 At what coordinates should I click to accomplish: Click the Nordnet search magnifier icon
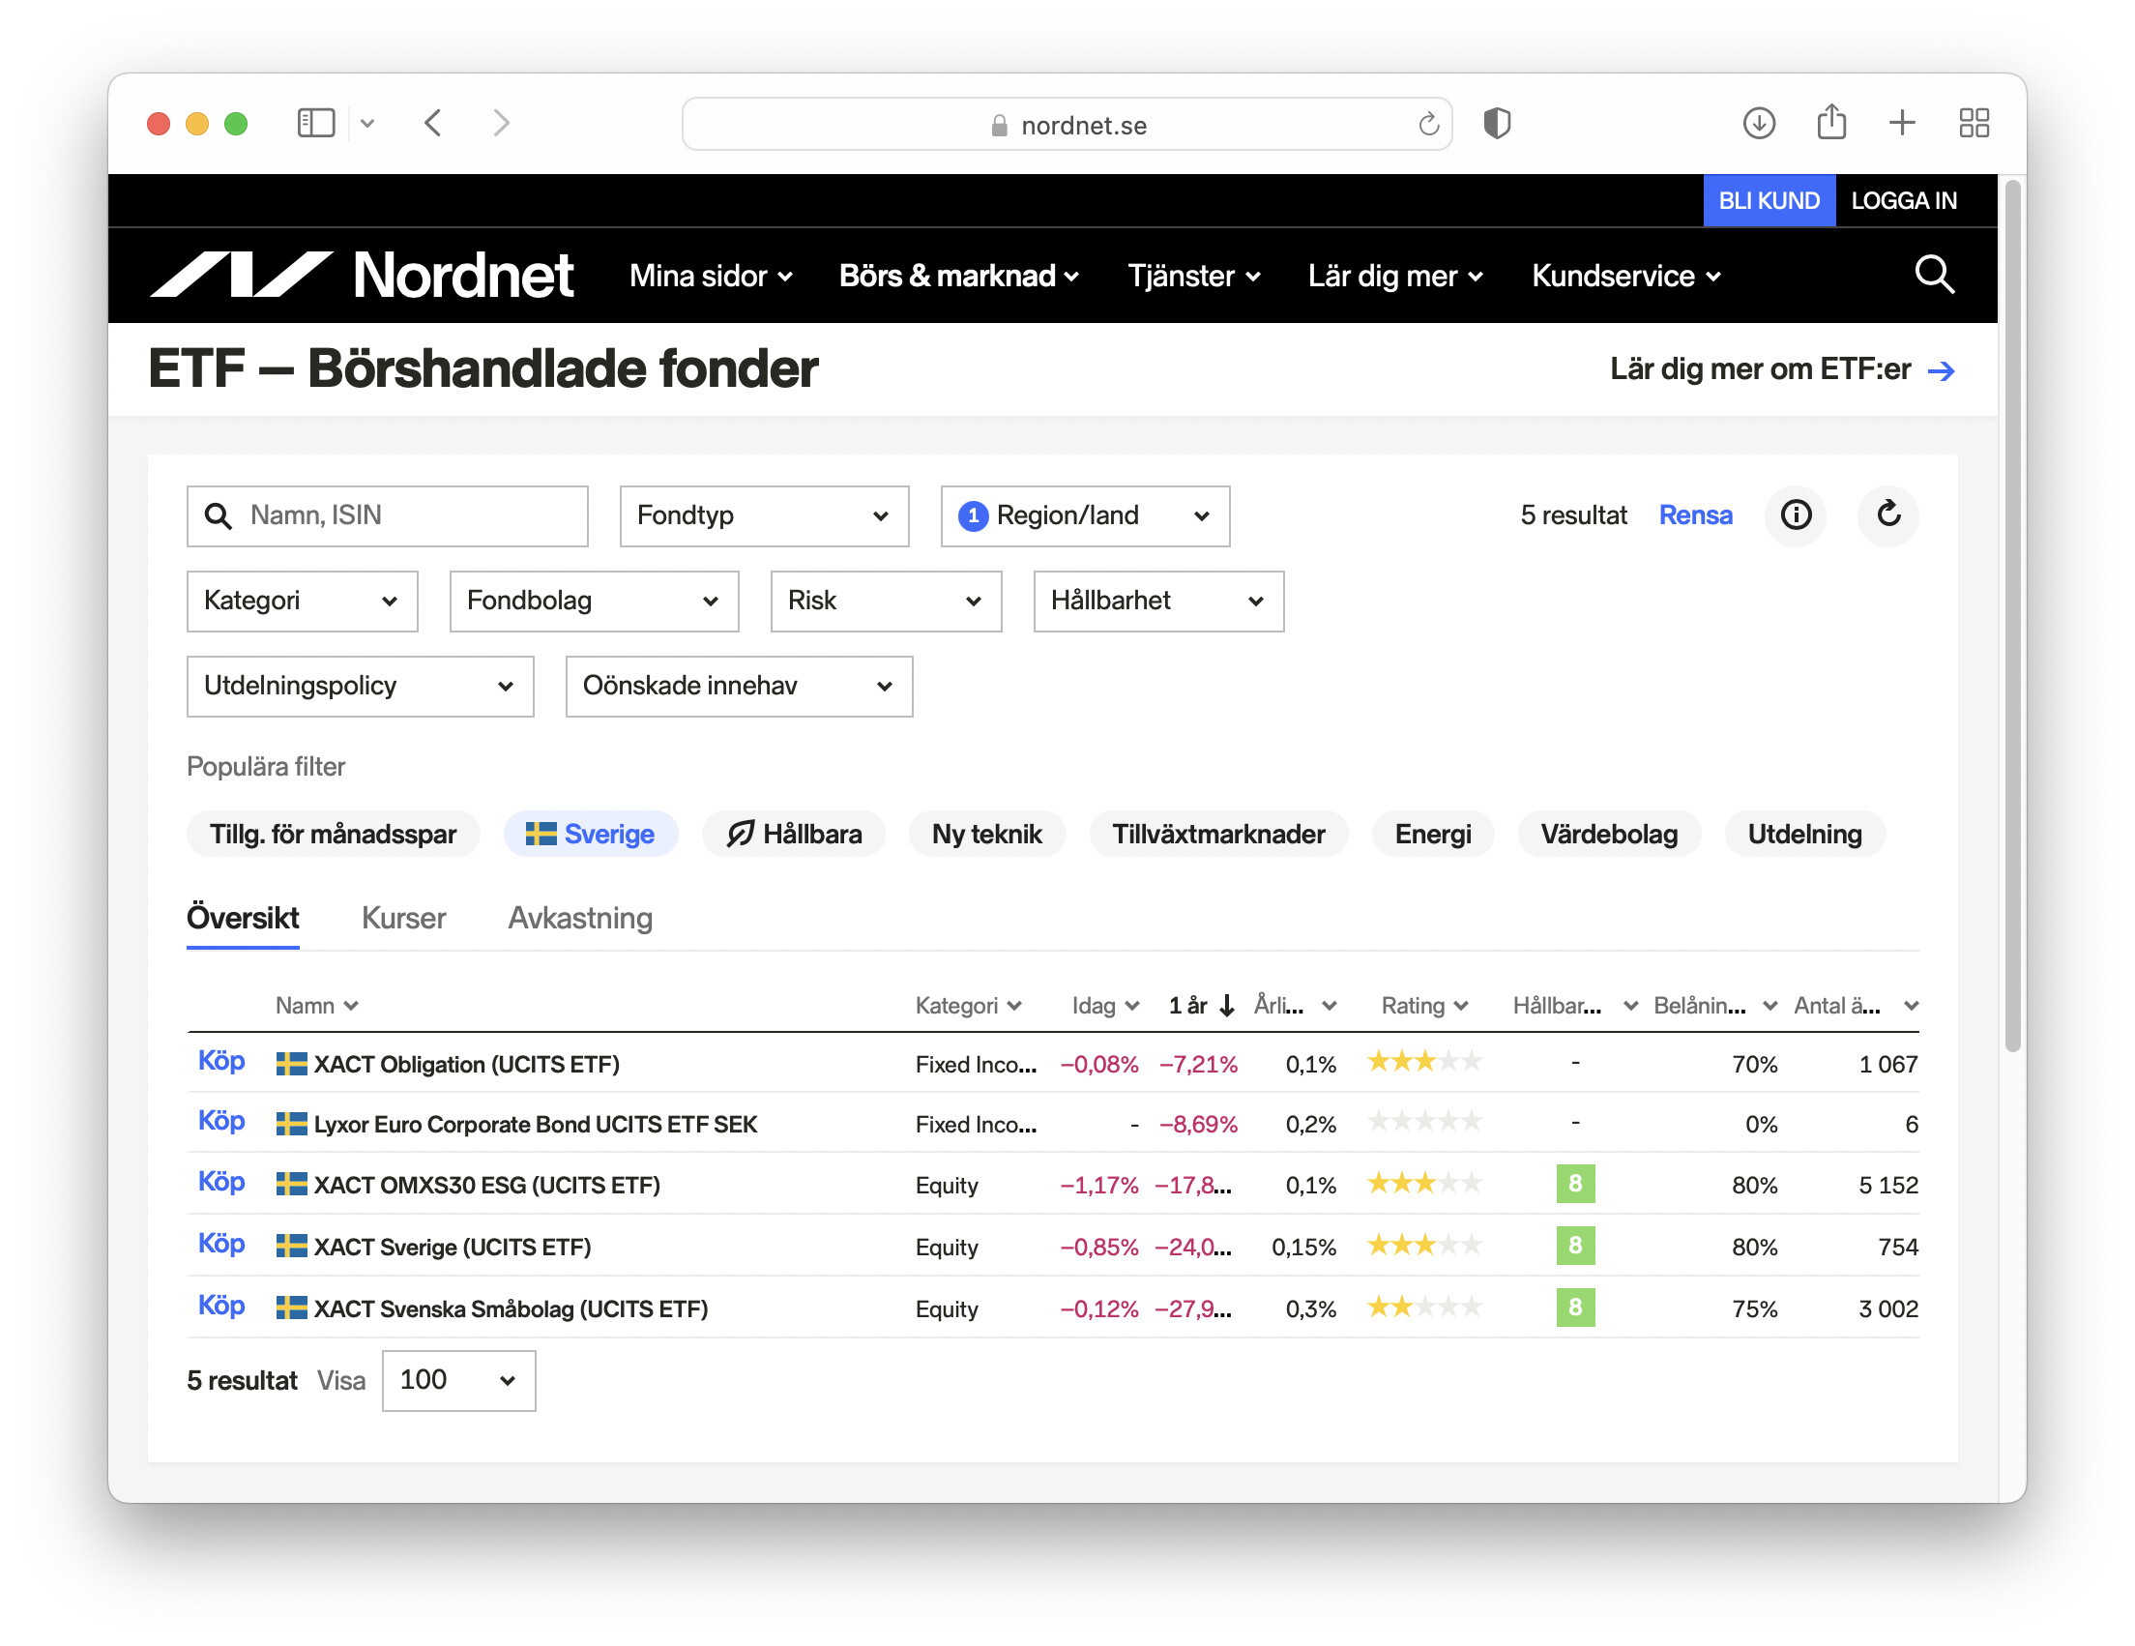pyautogui.click(x=1933, y=275)
